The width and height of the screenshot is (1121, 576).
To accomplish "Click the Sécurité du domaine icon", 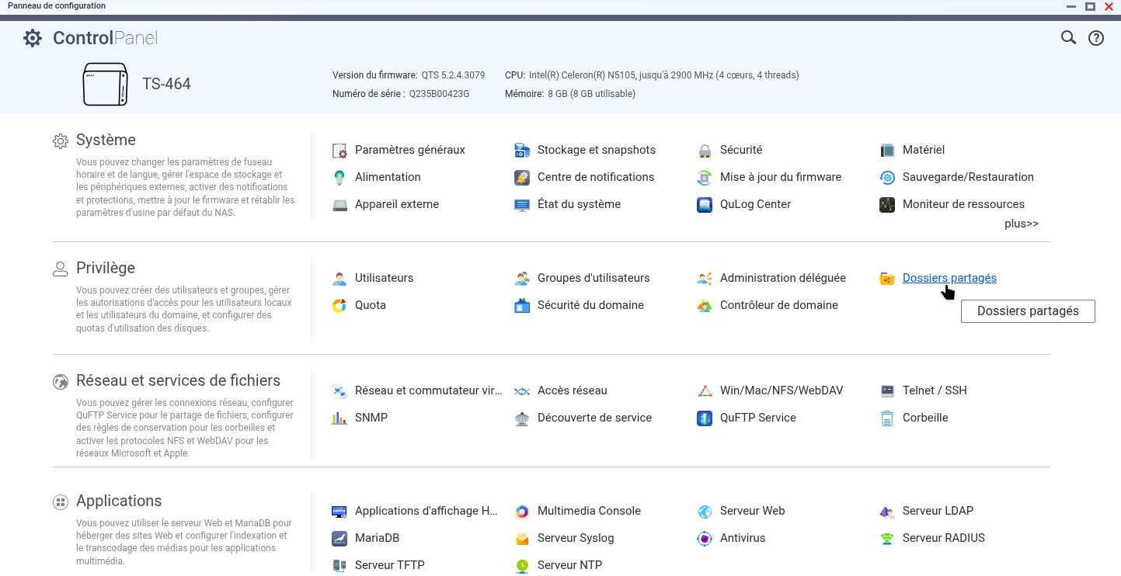I will (x=522, y=305).
